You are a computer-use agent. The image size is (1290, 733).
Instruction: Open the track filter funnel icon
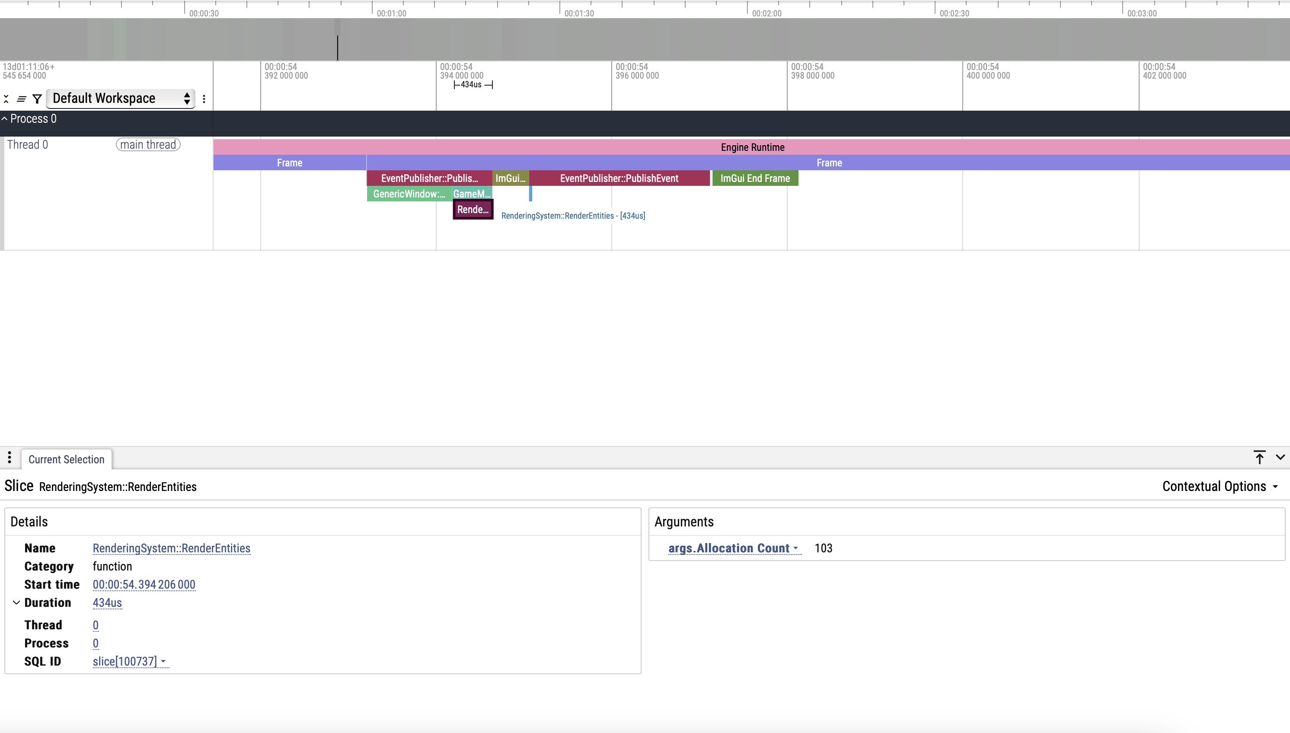point(37,99)
